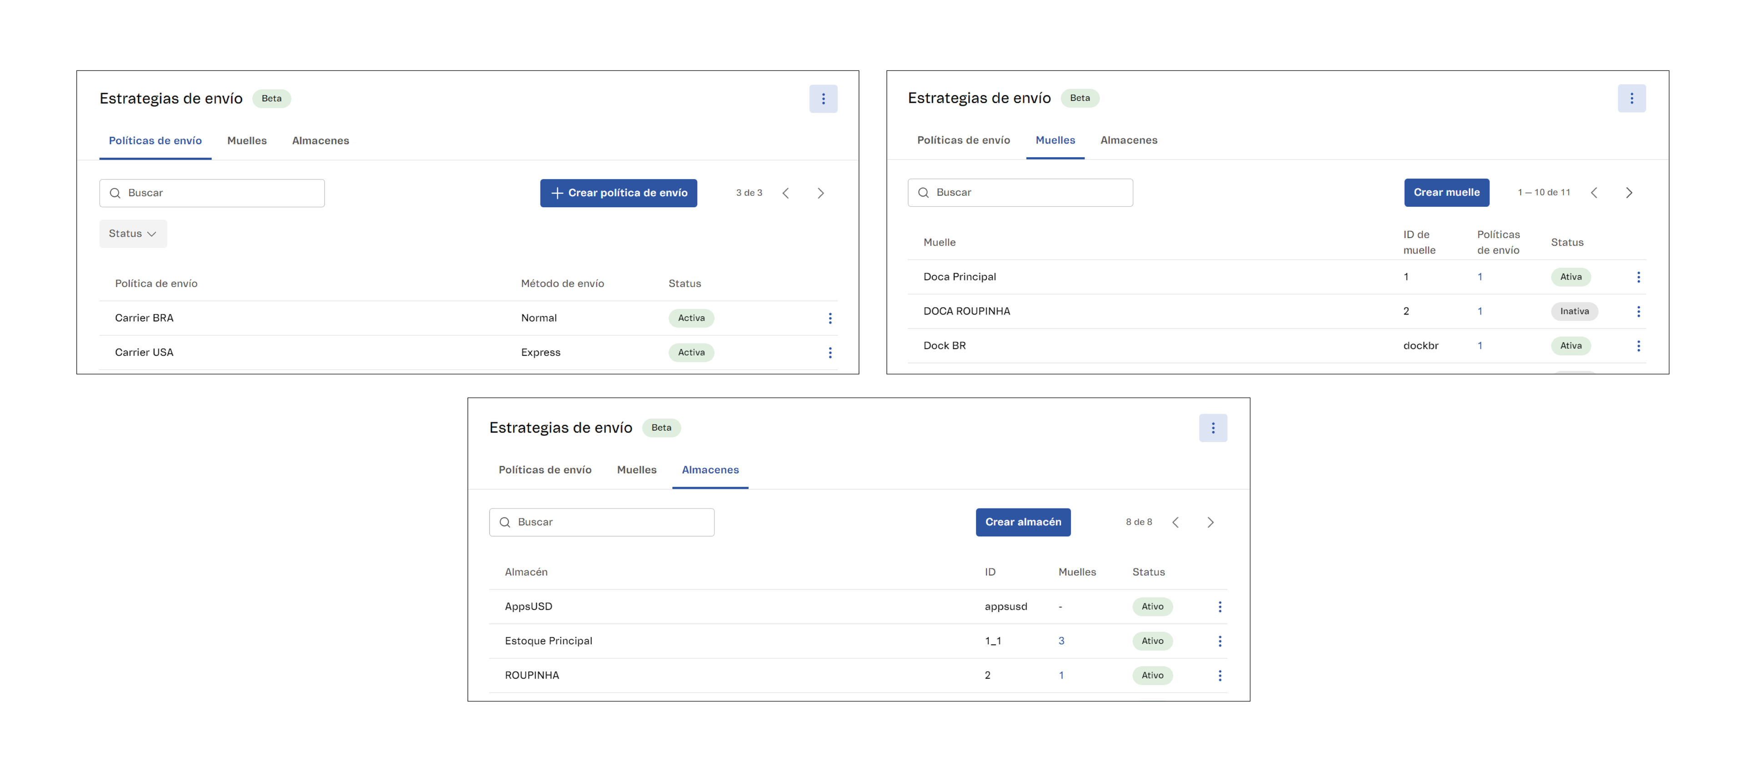Go to the previous page of shipping policies
Image resolution: width=1745 pixels, height=762 pixels.
point(786,193)
